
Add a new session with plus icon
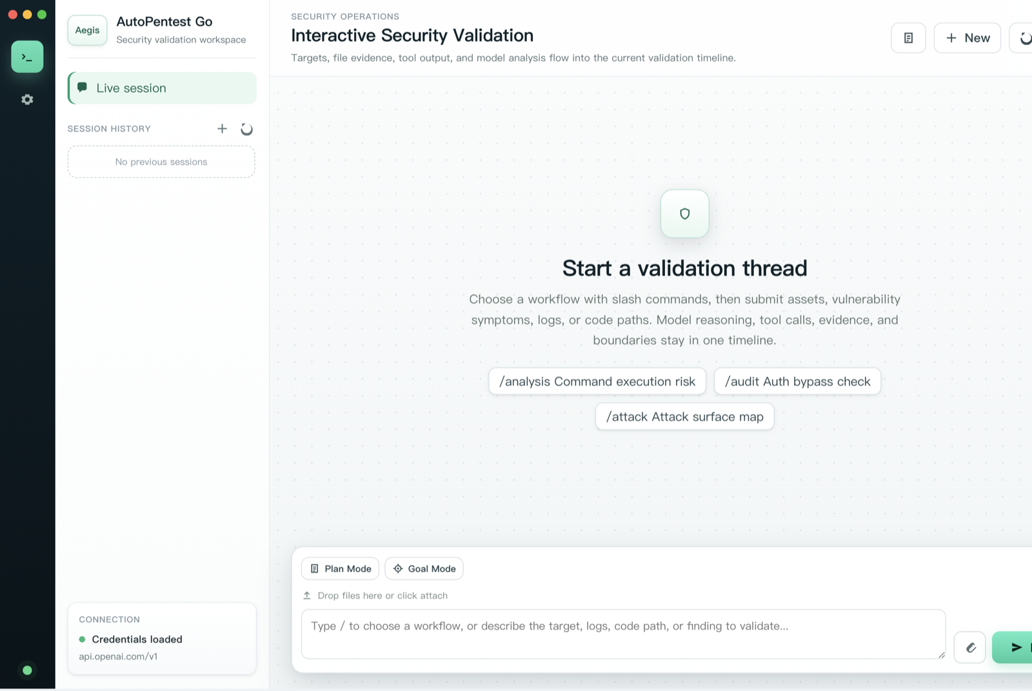pyautogui.click(x=222, y=129)
